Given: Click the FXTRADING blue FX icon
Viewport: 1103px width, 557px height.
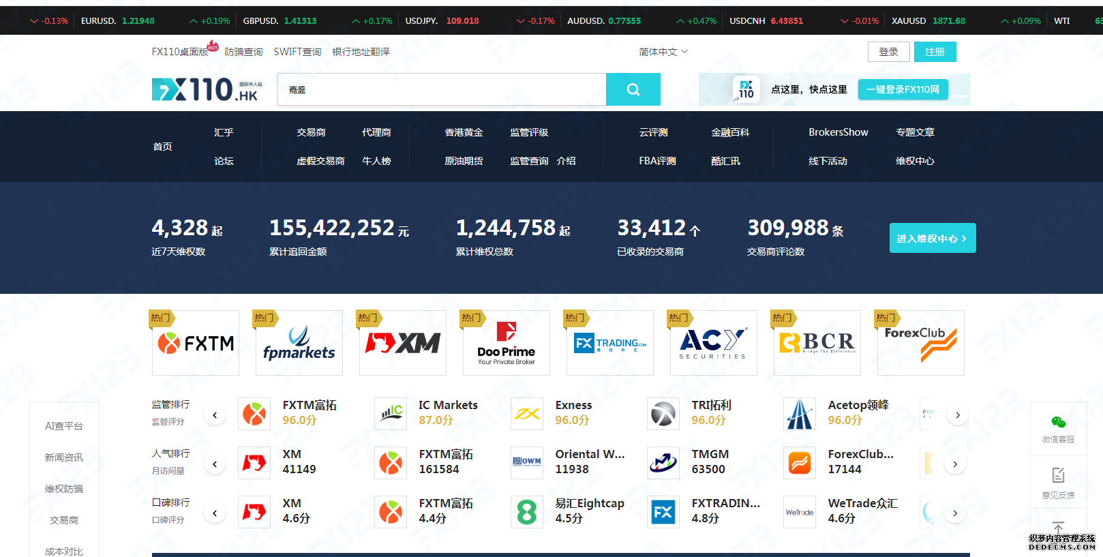Looking at the screenshot, I should pos(663,512).
